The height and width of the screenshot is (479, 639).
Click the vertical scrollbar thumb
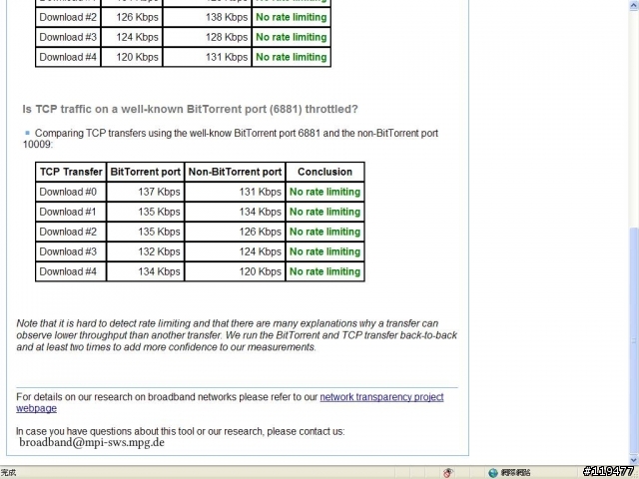coord(634,341)
